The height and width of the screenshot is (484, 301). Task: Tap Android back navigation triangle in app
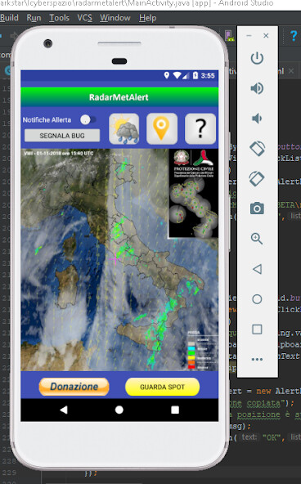[x=64, y=410]
